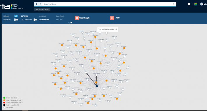Click the forward arrow in search bar
Image resolution: width=207 pixels, height=111 pixels.
[x=40, y=4]
